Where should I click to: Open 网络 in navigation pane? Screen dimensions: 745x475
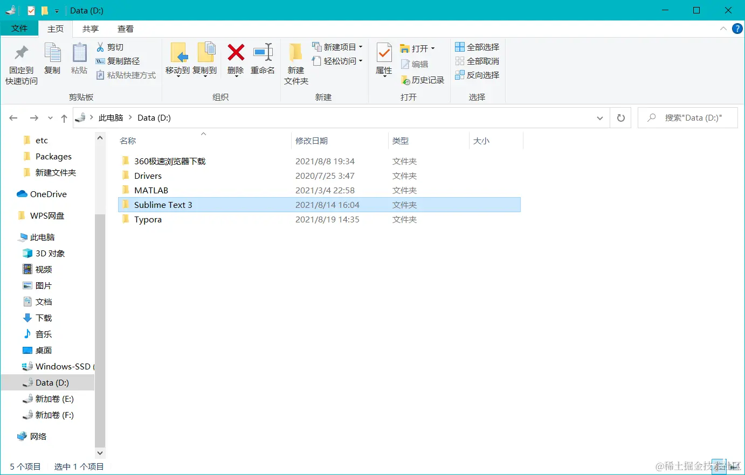[x=38, y=437]
